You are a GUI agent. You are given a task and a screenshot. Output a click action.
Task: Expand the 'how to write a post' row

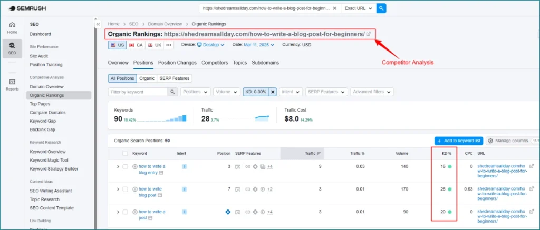(x=118, y=212)
